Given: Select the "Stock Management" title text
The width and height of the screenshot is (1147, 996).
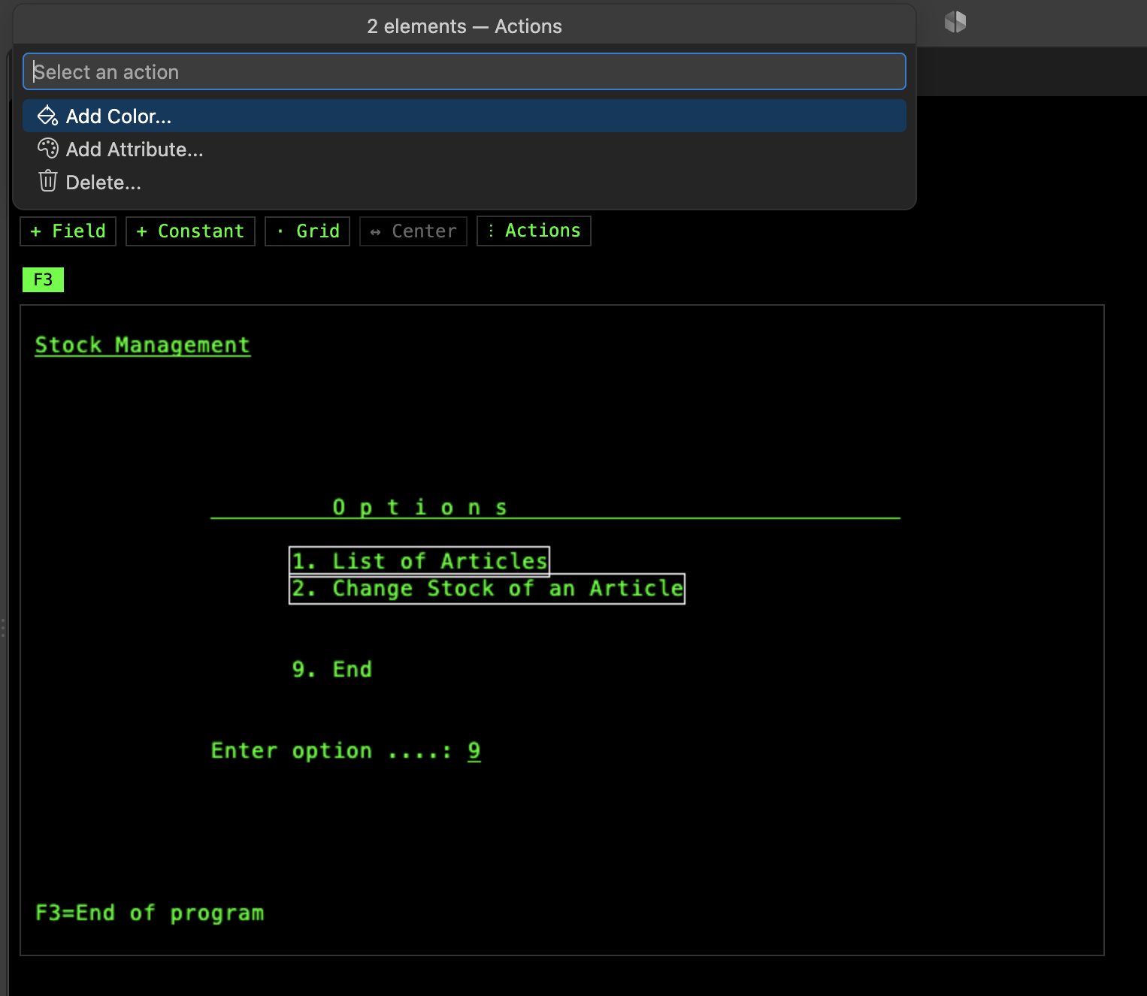Looking at the screenshot, I should (143, 345).
